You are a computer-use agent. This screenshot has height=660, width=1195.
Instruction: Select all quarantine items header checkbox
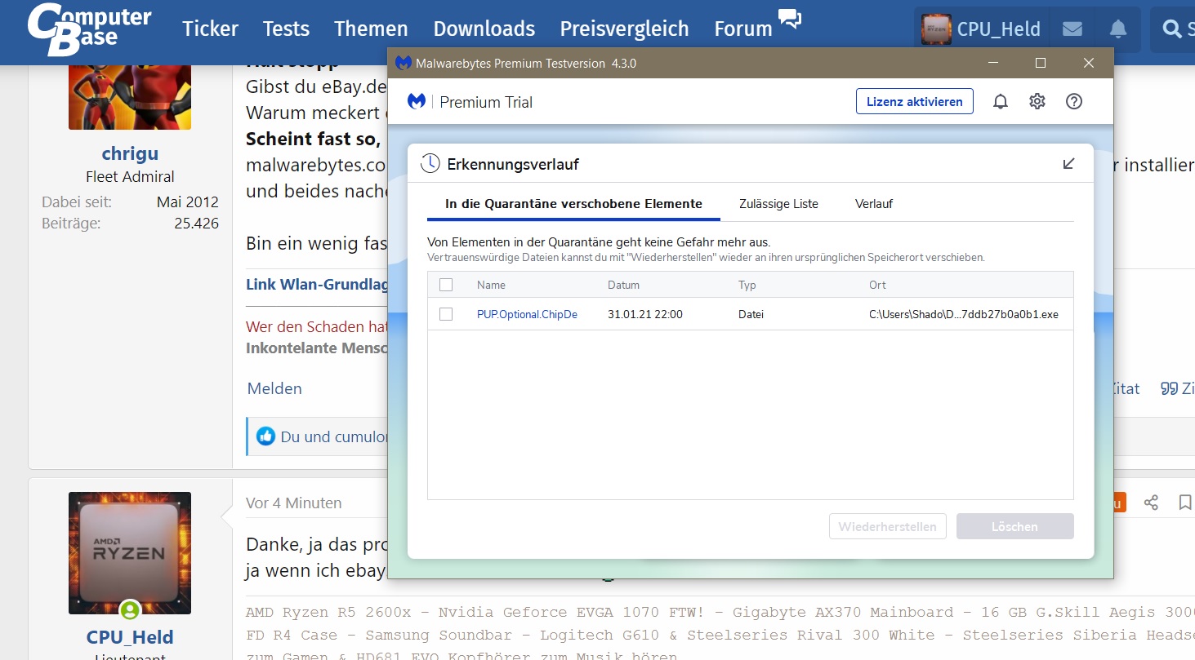point(446,285)
